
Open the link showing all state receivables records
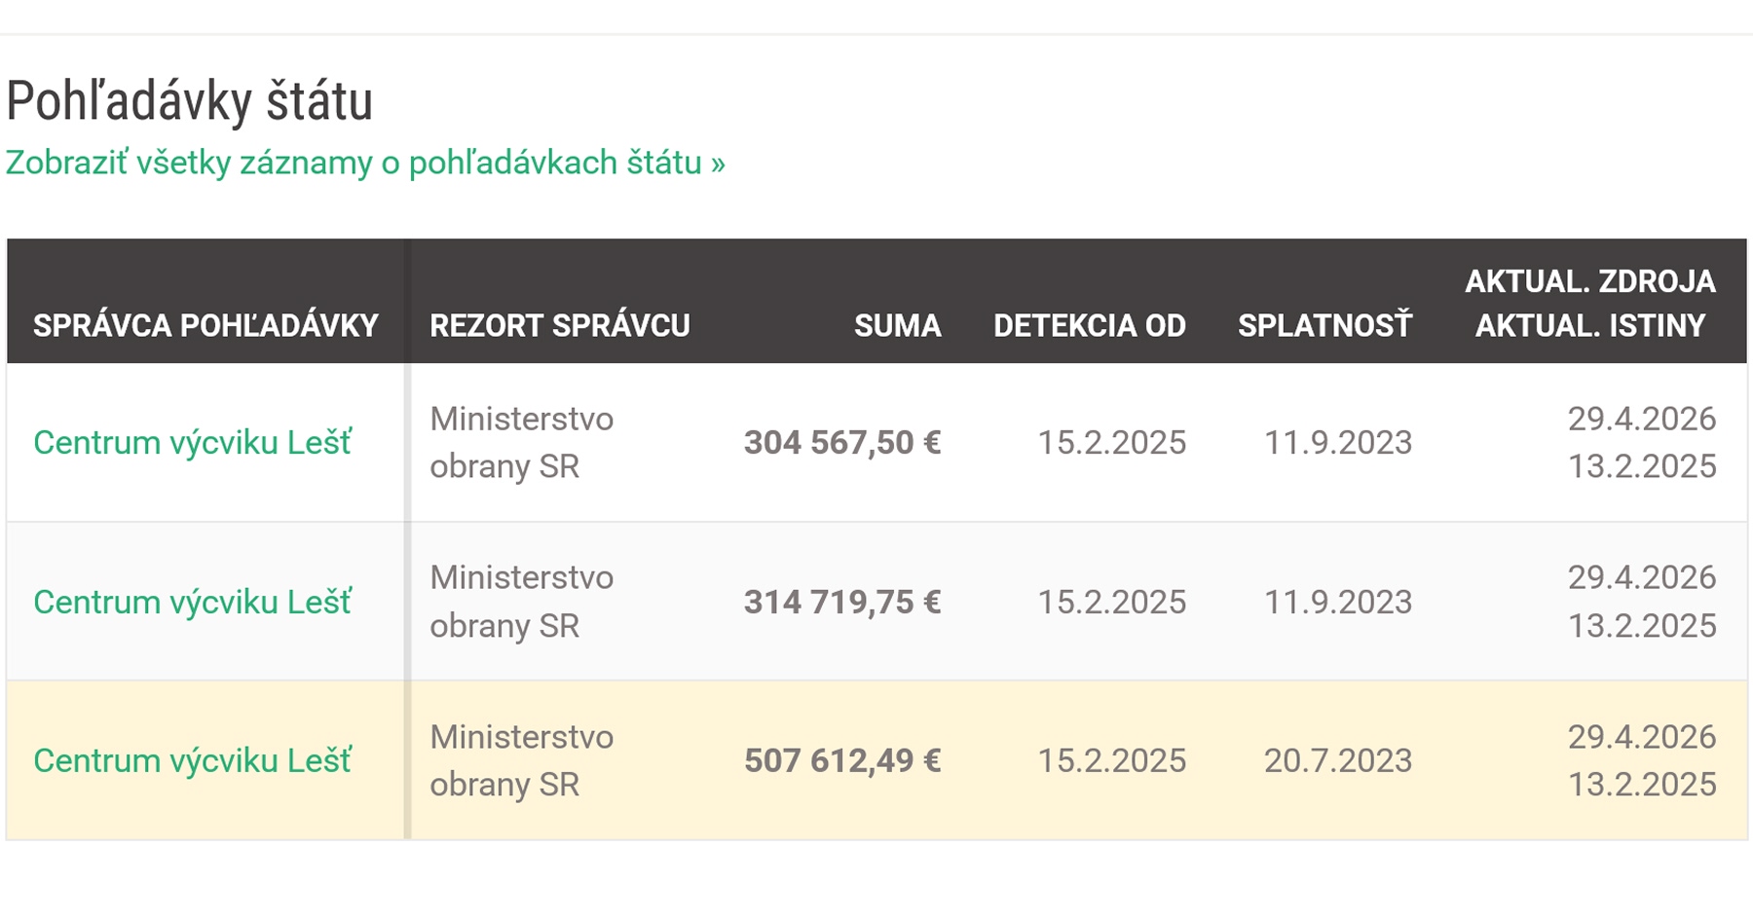[x=365, y=163]
